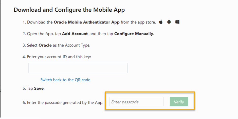Image resolution: width=238 pixels, height=119 pixels.
Task: Click the bold 'Add Account' text
Action: 75,34
